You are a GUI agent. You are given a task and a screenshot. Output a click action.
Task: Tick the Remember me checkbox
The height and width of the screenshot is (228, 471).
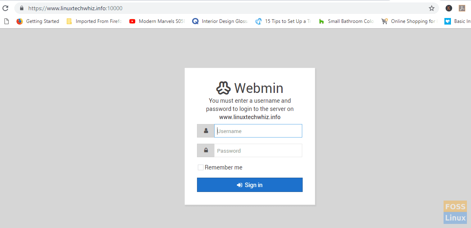(x=201, y=167)
